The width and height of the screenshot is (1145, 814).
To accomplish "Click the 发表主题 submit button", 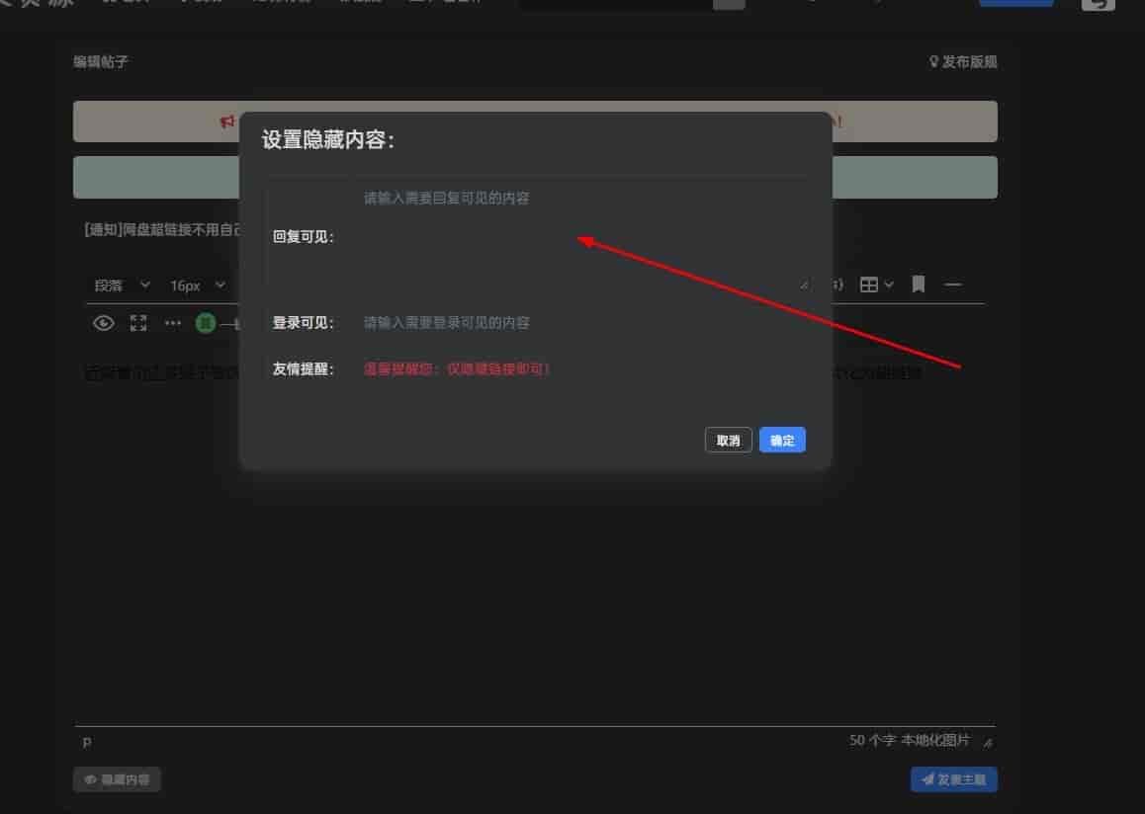I will 954,779.
